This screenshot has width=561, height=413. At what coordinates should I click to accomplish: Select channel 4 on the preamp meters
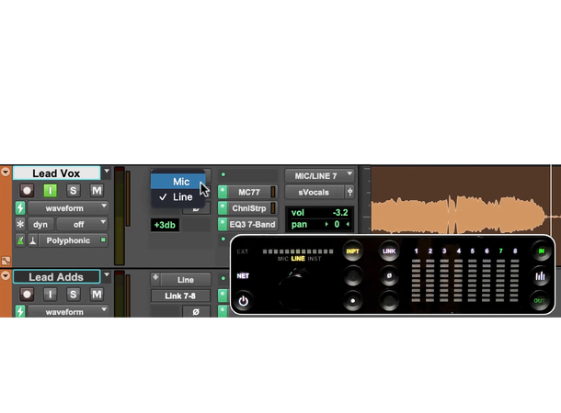pyautogui.click(x=458, y=251)
